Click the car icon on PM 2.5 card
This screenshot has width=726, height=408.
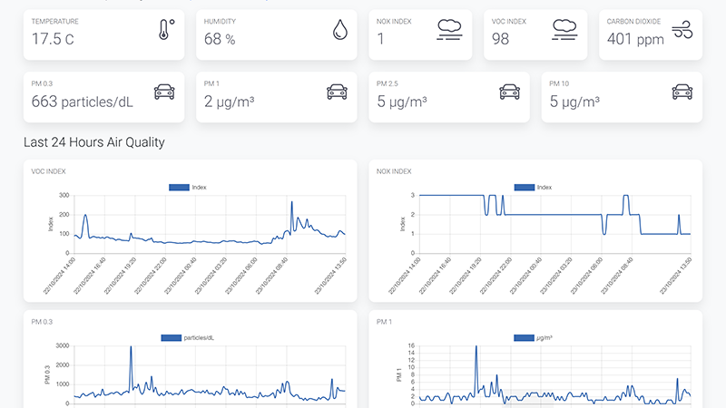coord(510,92)
